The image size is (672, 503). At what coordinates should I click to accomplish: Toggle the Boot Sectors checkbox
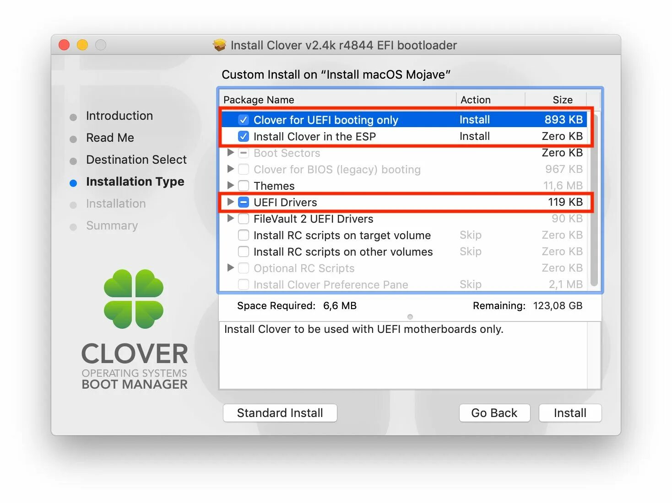(244, 153)
